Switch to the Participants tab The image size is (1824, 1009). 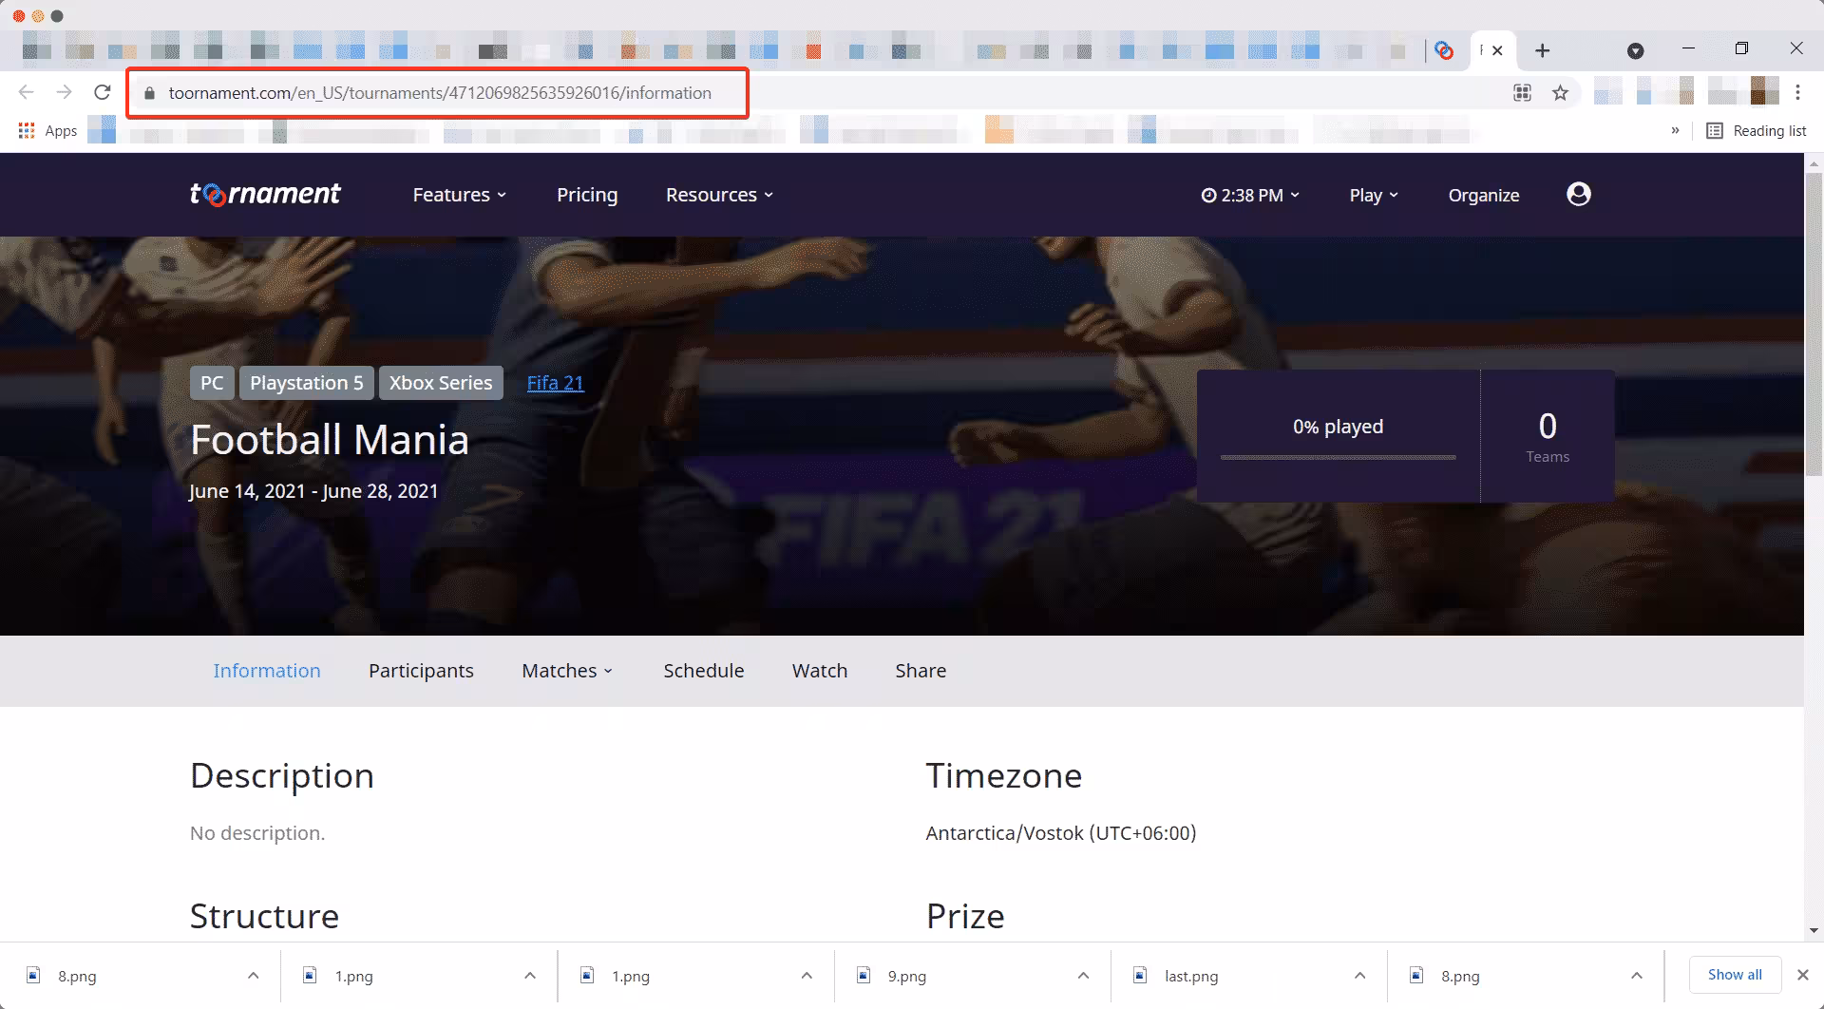[x=421, y=671]
